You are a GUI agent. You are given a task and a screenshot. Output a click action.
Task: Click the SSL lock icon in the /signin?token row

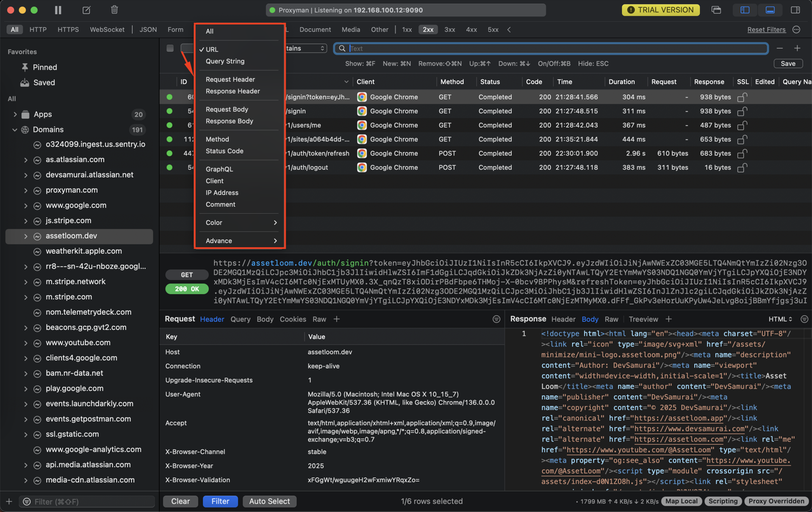(742, 97)
